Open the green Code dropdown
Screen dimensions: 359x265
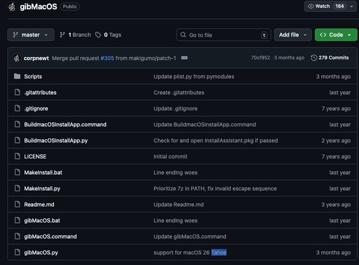(x=335, y=35)
